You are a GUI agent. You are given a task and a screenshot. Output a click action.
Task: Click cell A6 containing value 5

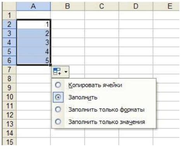tap(33, 60)
